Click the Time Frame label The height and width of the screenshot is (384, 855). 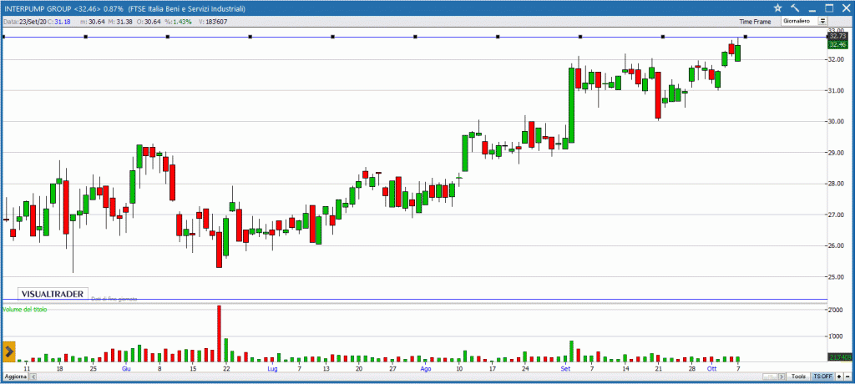coord(755,21)
